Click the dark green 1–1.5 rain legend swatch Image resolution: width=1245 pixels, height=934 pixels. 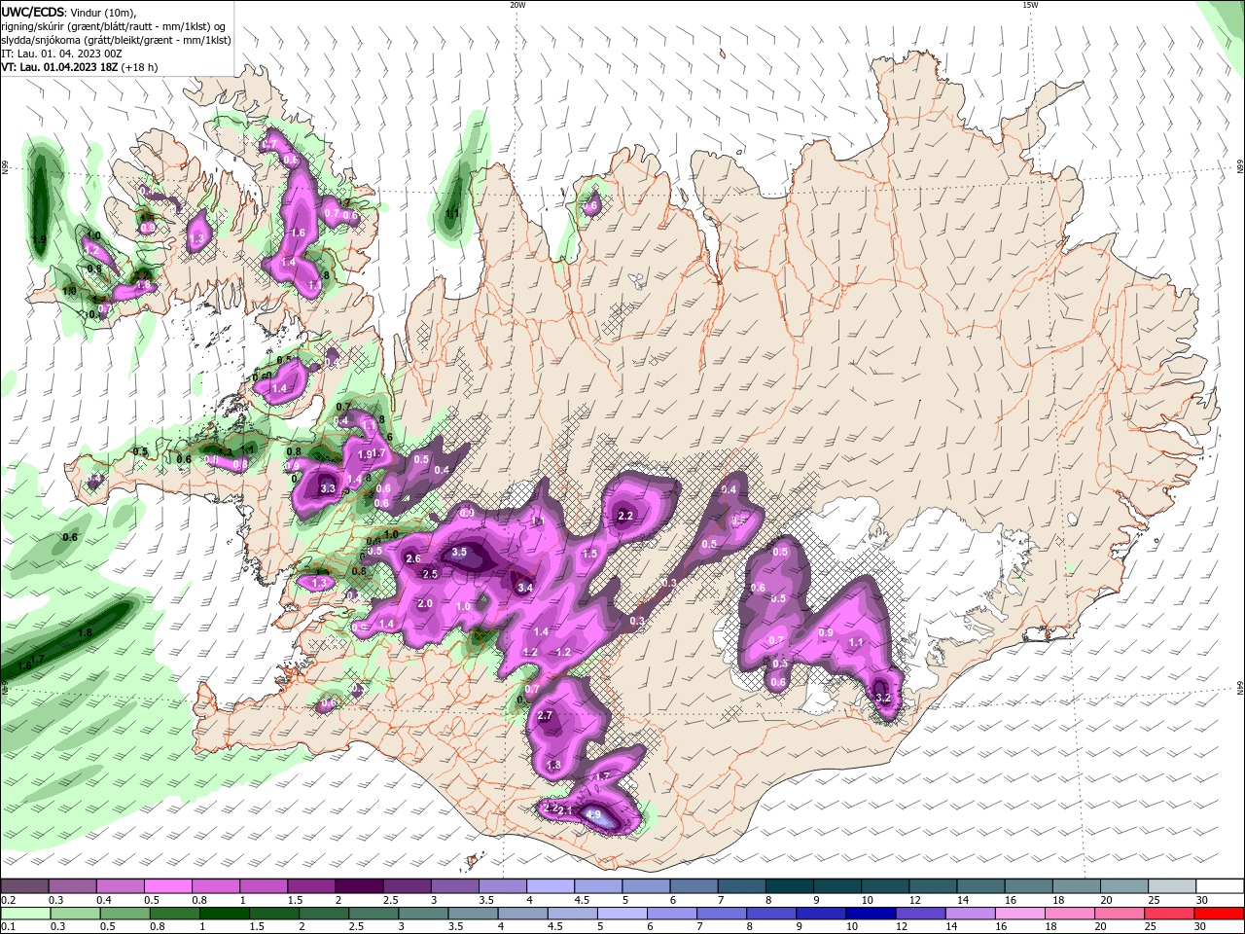(x=225, y=915)
